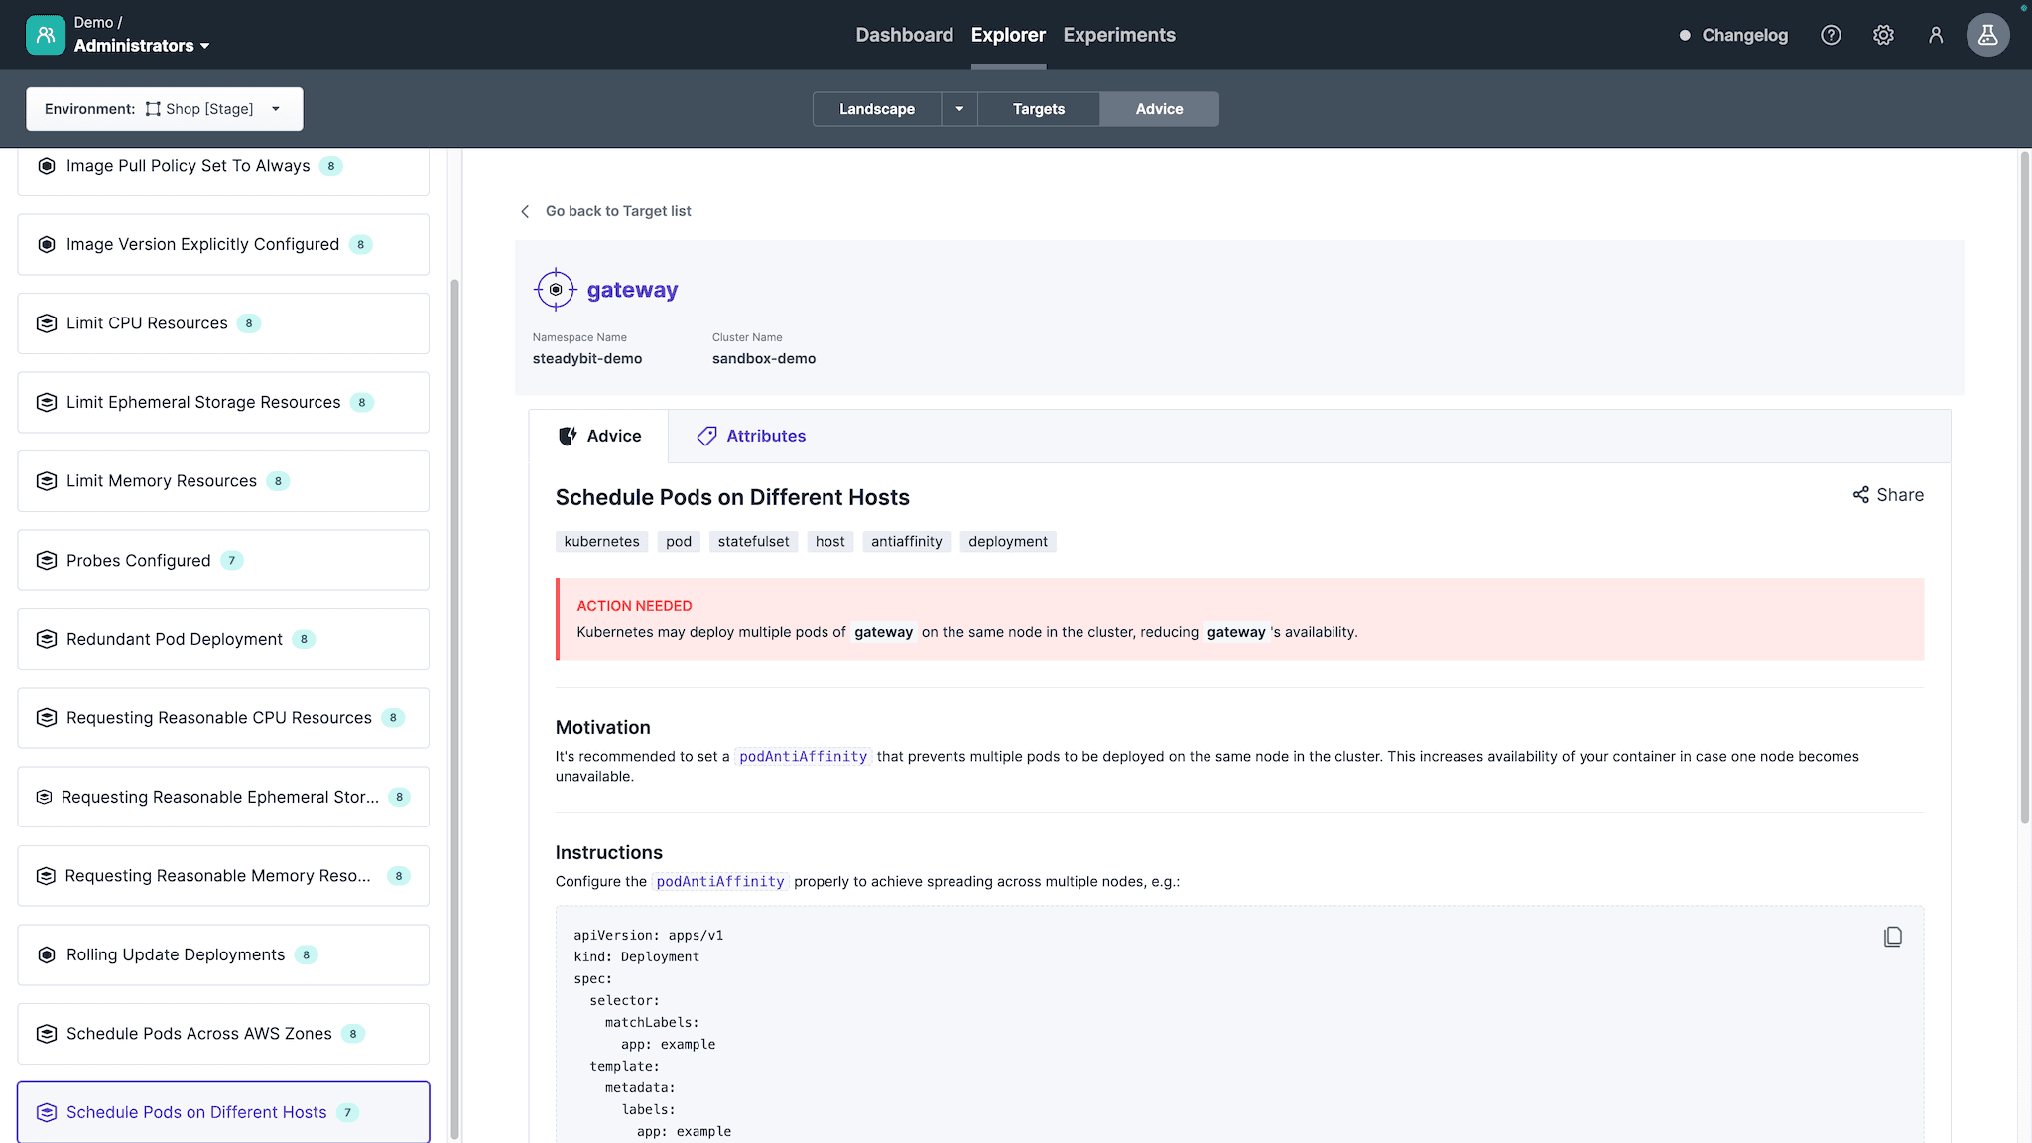
Task: Open settings gear icon in header
Action: [x=1883, y=35]
